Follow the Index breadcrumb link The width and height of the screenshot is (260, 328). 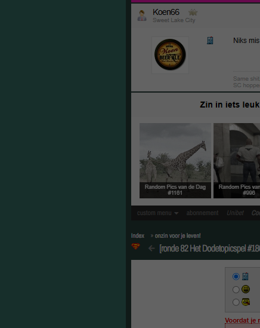[138, 236]
